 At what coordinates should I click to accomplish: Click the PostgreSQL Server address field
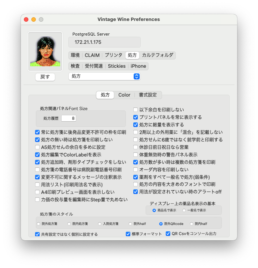click(x=105, y=42)
